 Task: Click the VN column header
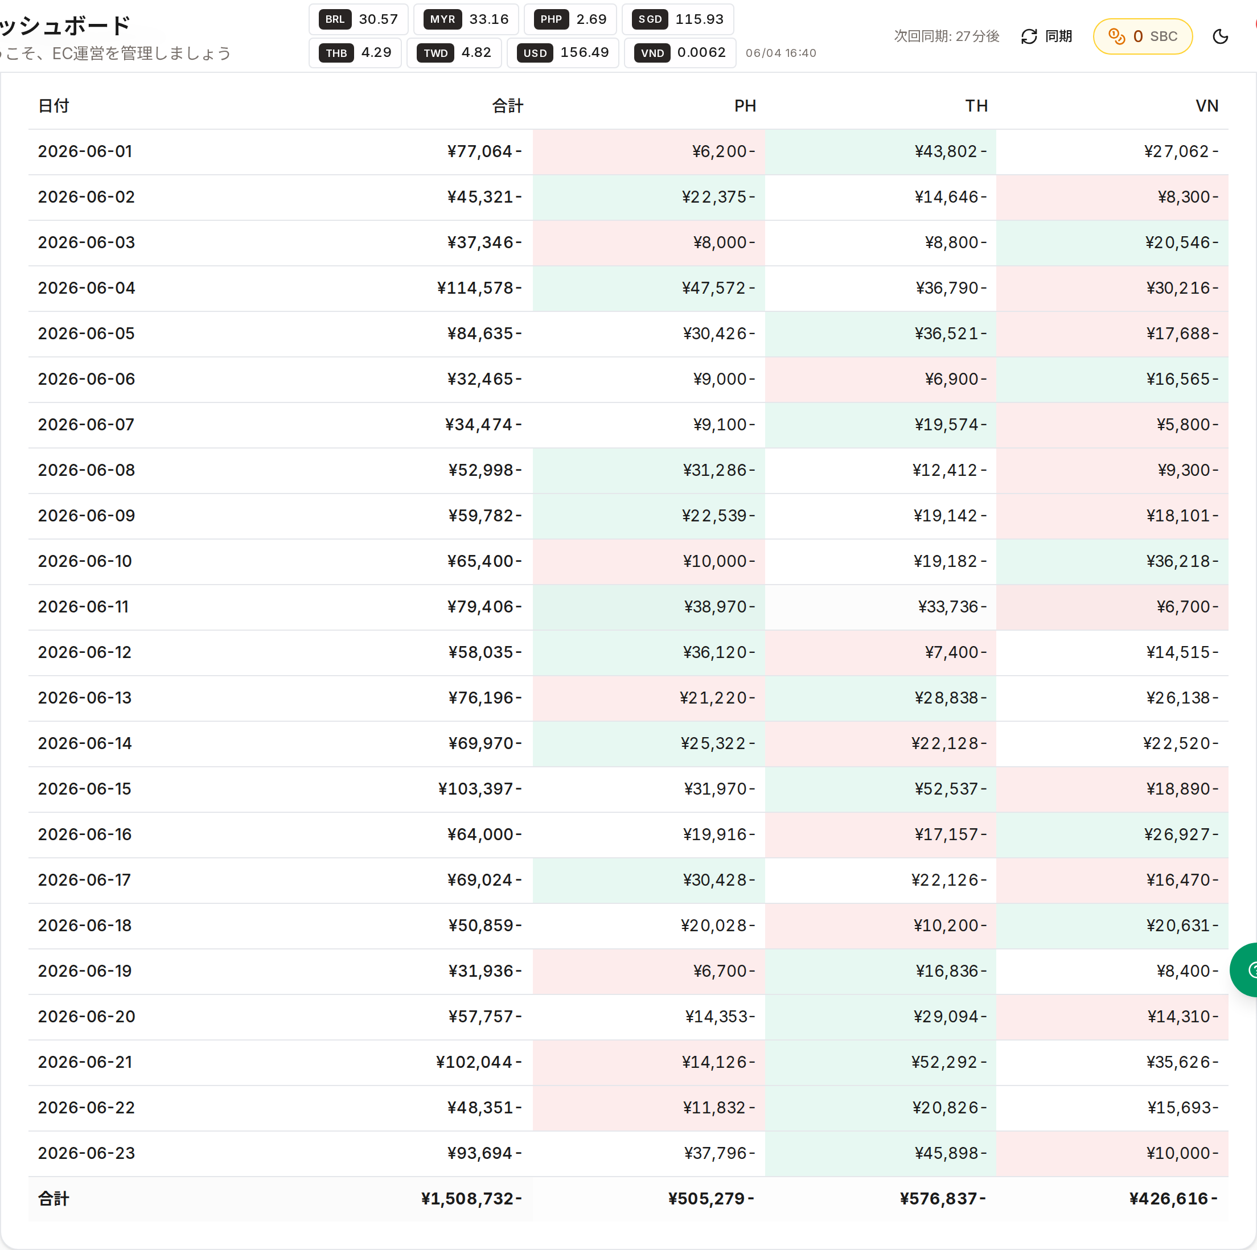click(1207, 106)
